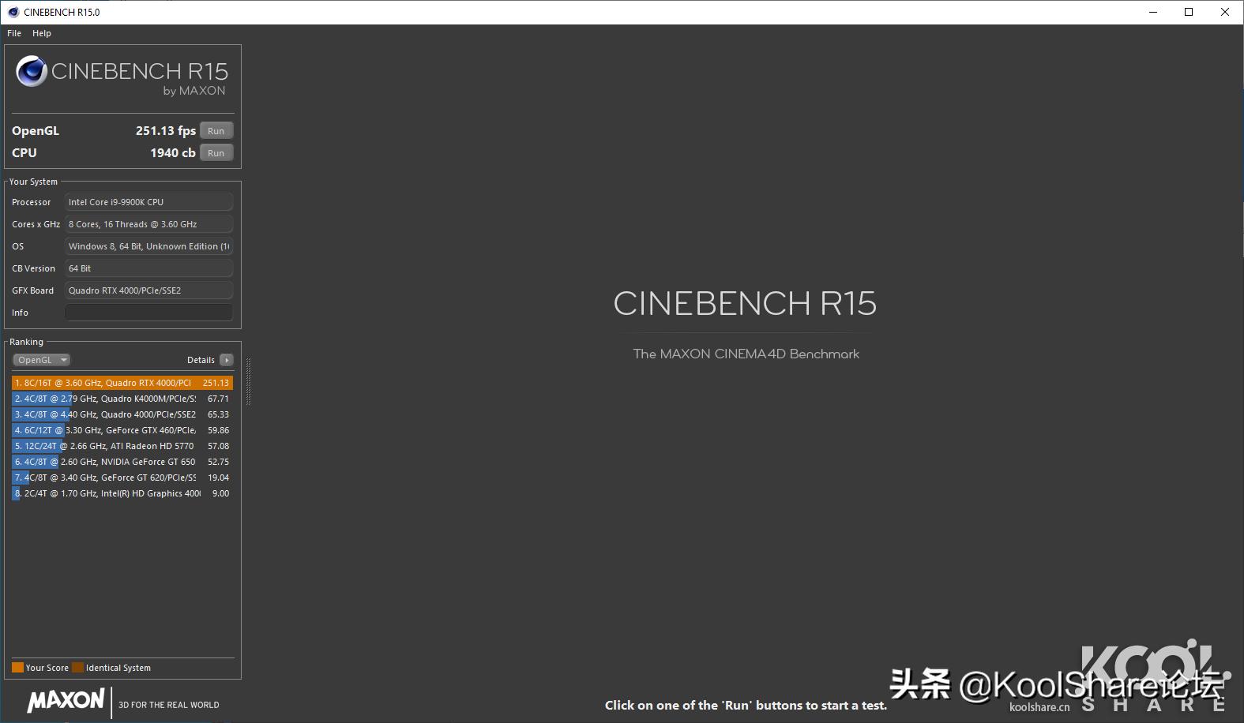Click the side panel resize grip handle

point(248,382)
